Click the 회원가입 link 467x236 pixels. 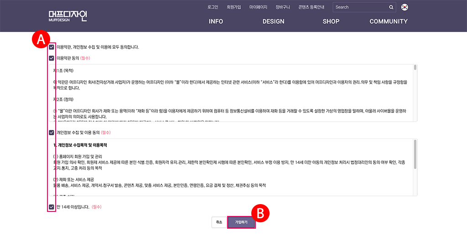coord(234,7)
